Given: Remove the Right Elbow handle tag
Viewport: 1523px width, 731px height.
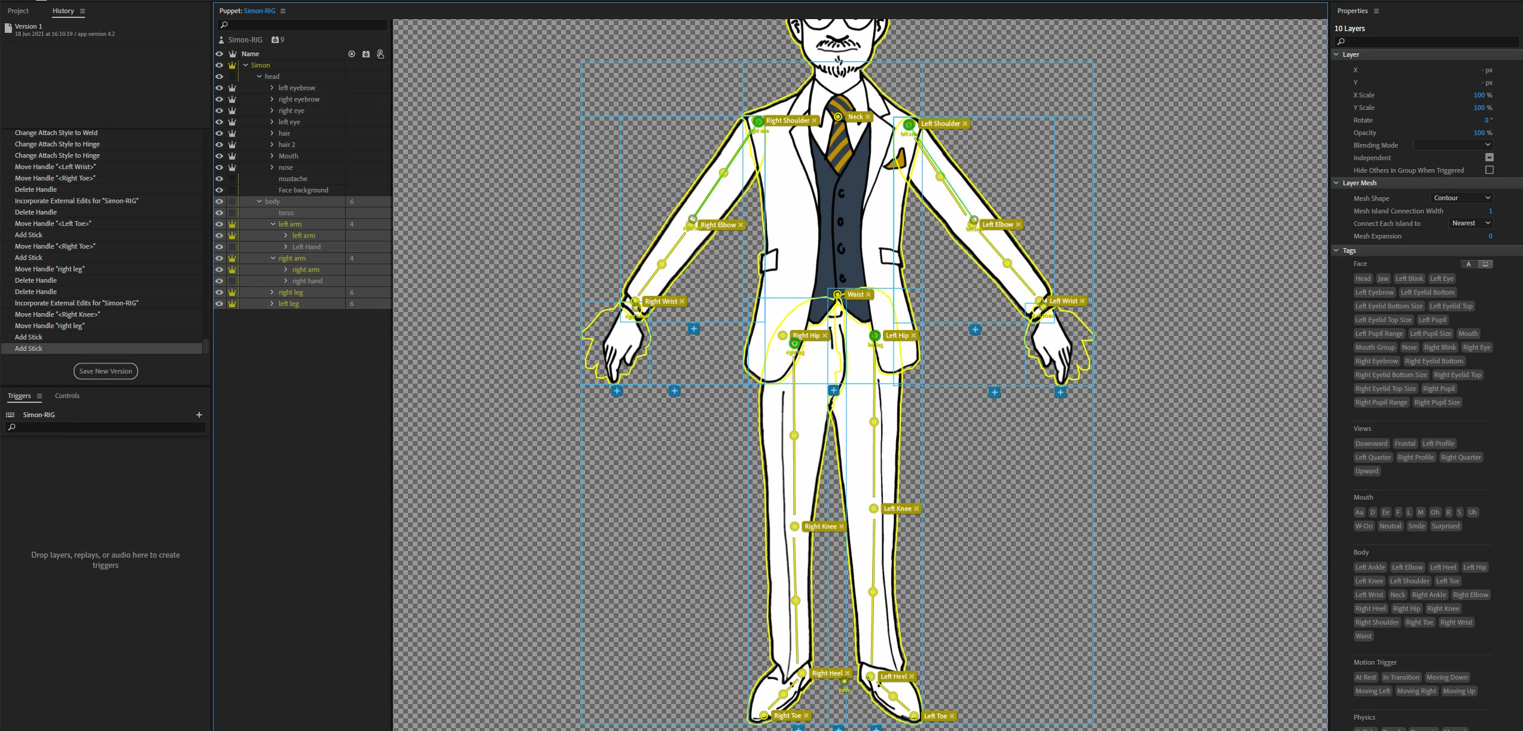Looking at the screenshot, I should 741,225.
